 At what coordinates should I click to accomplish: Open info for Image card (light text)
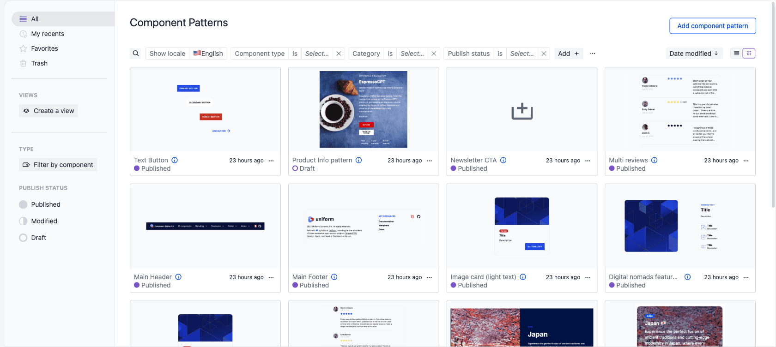(x=523, y=277)
